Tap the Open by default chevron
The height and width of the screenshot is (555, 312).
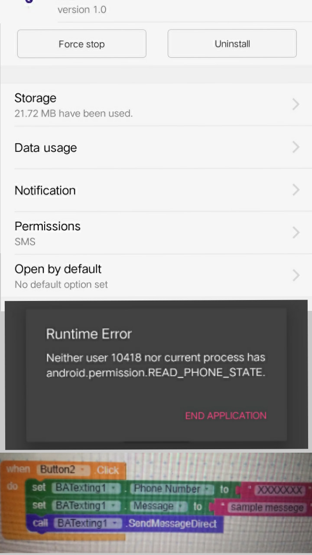[x=296, y=275]
